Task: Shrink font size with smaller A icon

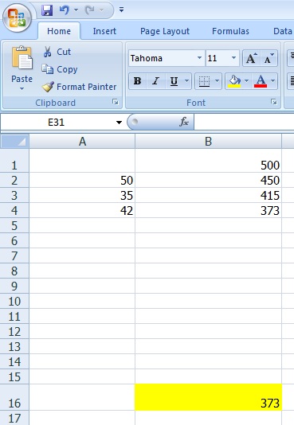Action: pos(269,58)
